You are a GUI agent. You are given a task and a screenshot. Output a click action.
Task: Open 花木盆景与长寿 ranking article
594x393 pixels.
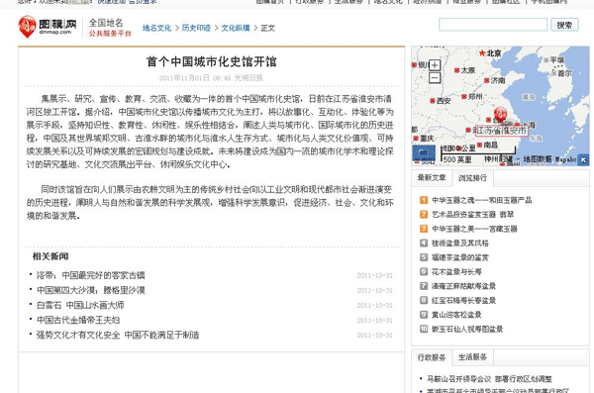456,271
